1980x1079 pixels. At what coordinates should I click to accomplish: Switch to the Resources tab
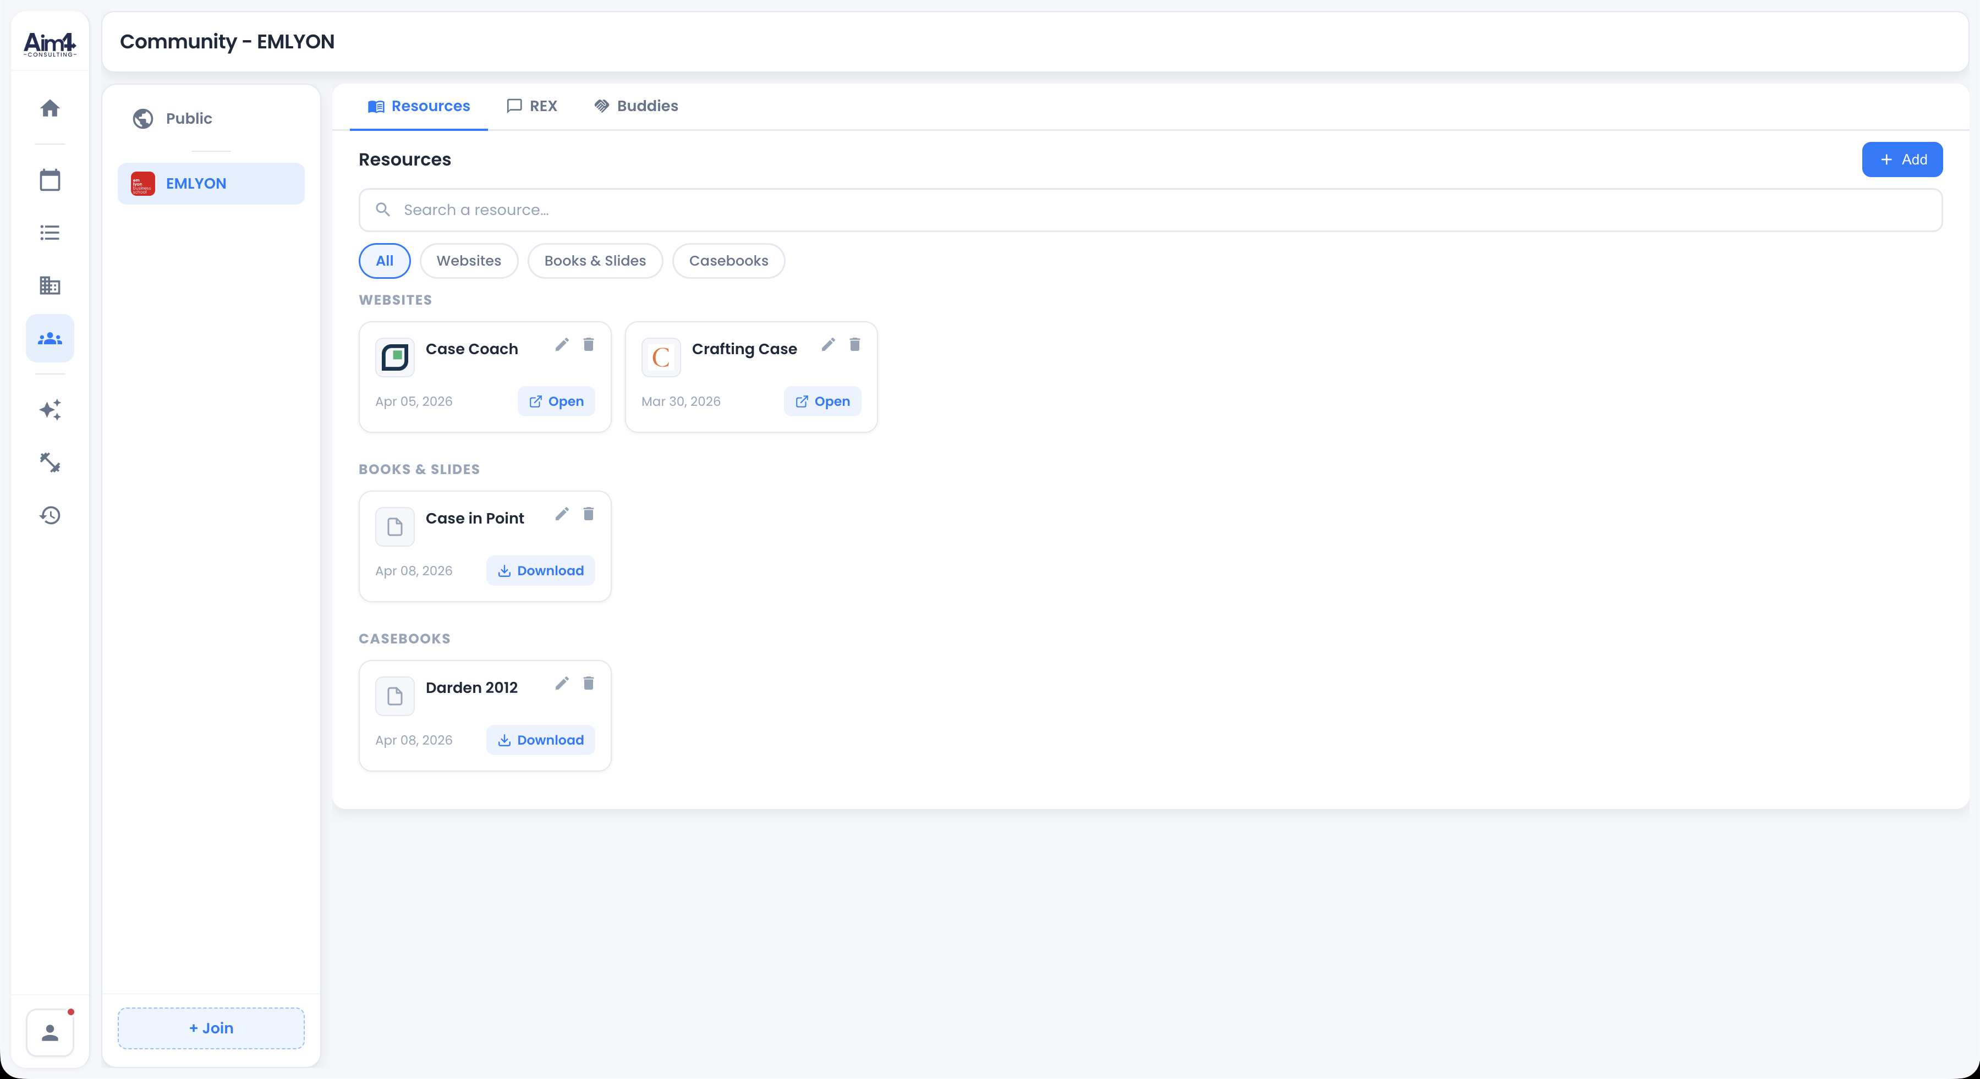coord(419,106)
